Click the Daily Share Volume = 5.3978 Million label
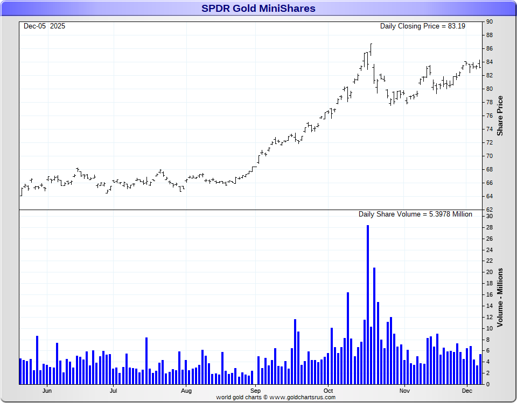 pyautogui.click(x=415, y=214)
